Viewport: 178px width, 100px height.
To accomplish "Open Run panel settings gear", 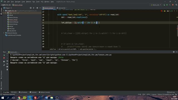I will click(174, 52).
